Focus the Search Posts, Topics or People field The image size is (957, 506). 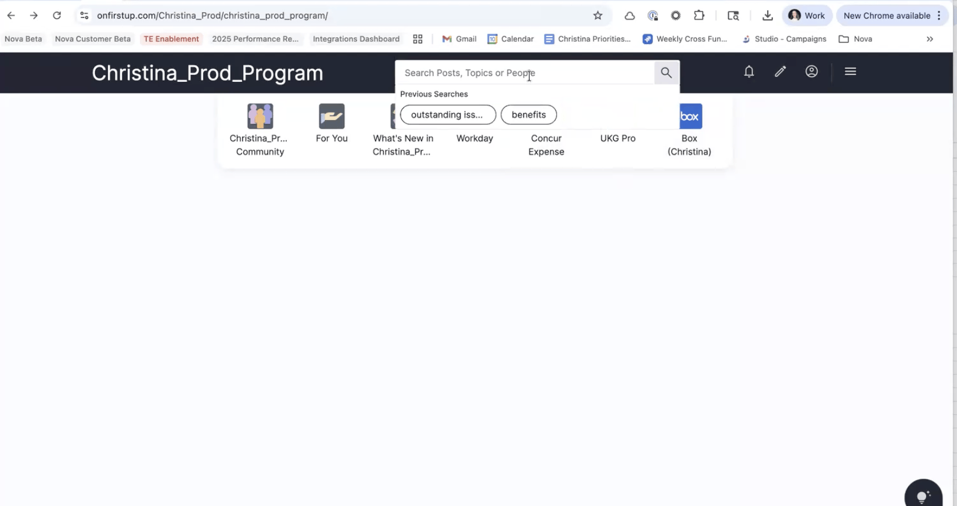click(524, 73)
